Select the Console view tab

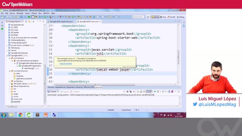click(x=53, y=91)
